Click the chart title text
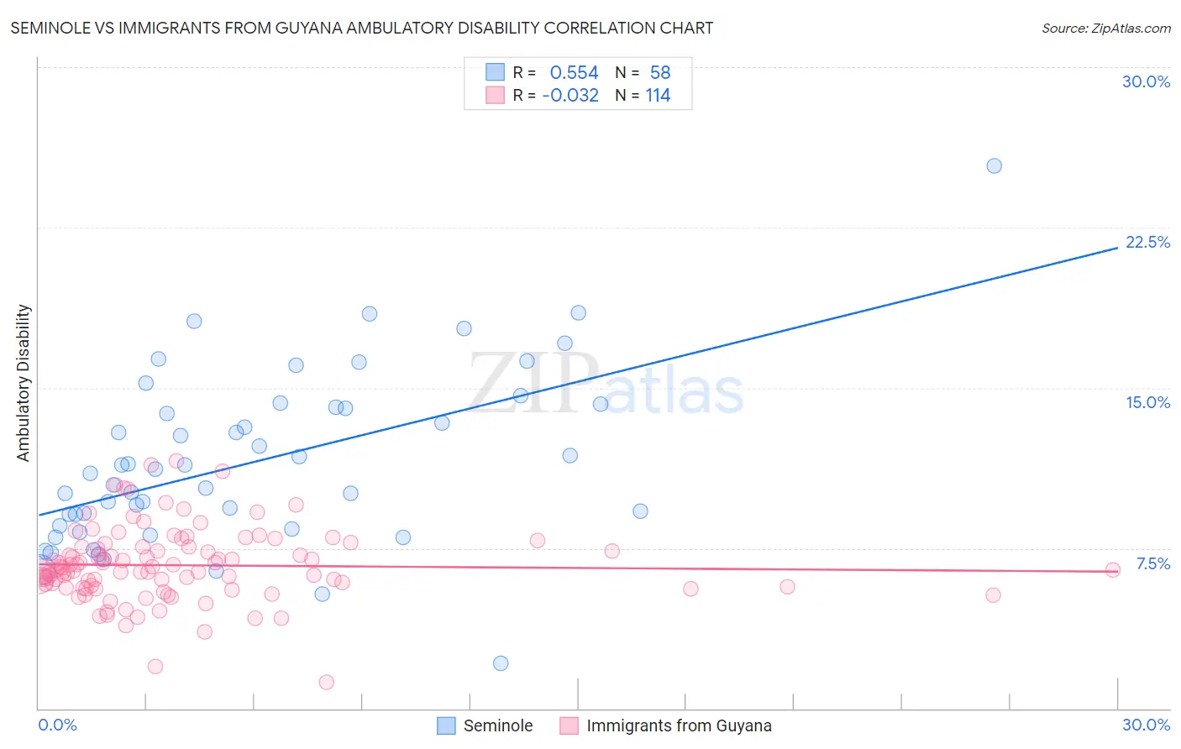Image resolution: width=1181 pixels, height=749 pixels. (362, 28)
